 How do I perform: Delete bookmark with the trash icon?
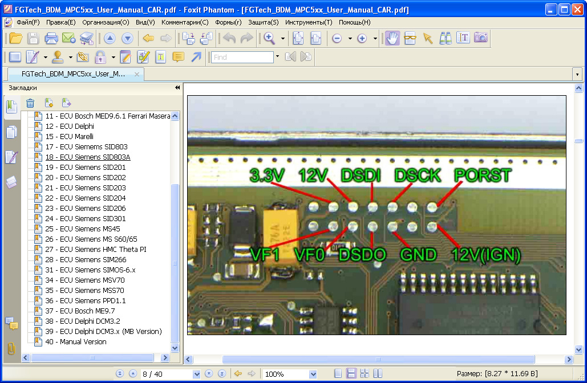point(30,103)
